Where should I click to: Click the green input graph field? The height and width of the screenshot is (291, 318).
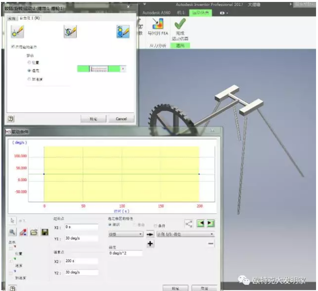(99, 69)
